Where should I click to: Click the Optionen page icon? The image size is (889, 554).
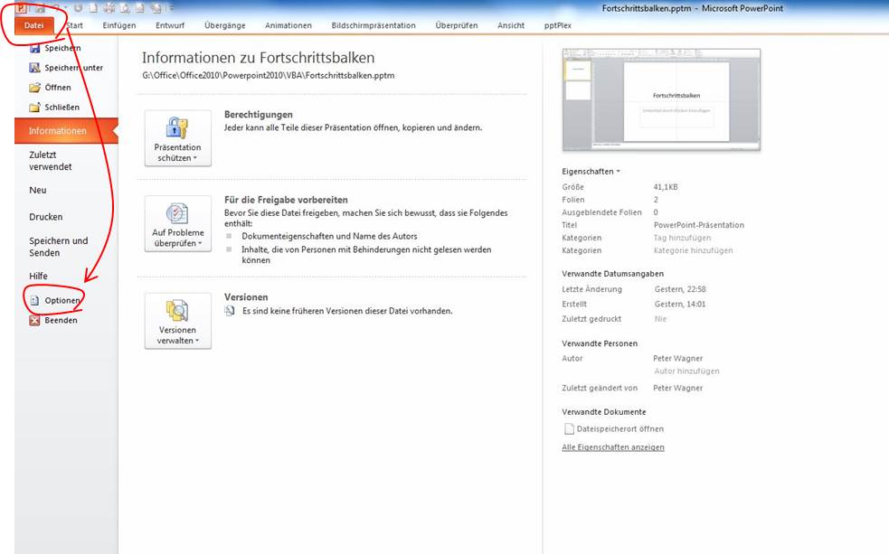coord(35,300)
